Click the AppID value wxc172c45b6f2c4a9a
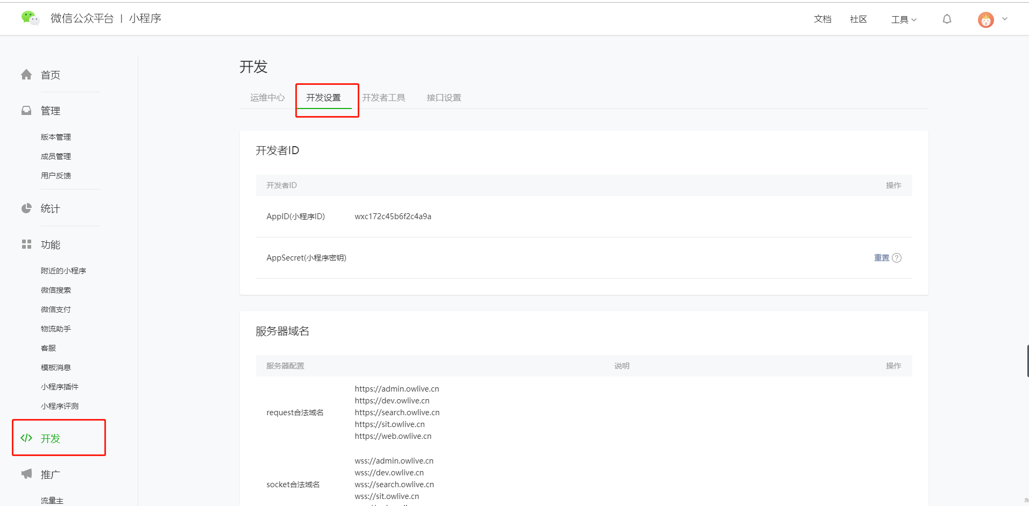 [x=393, y=216]
